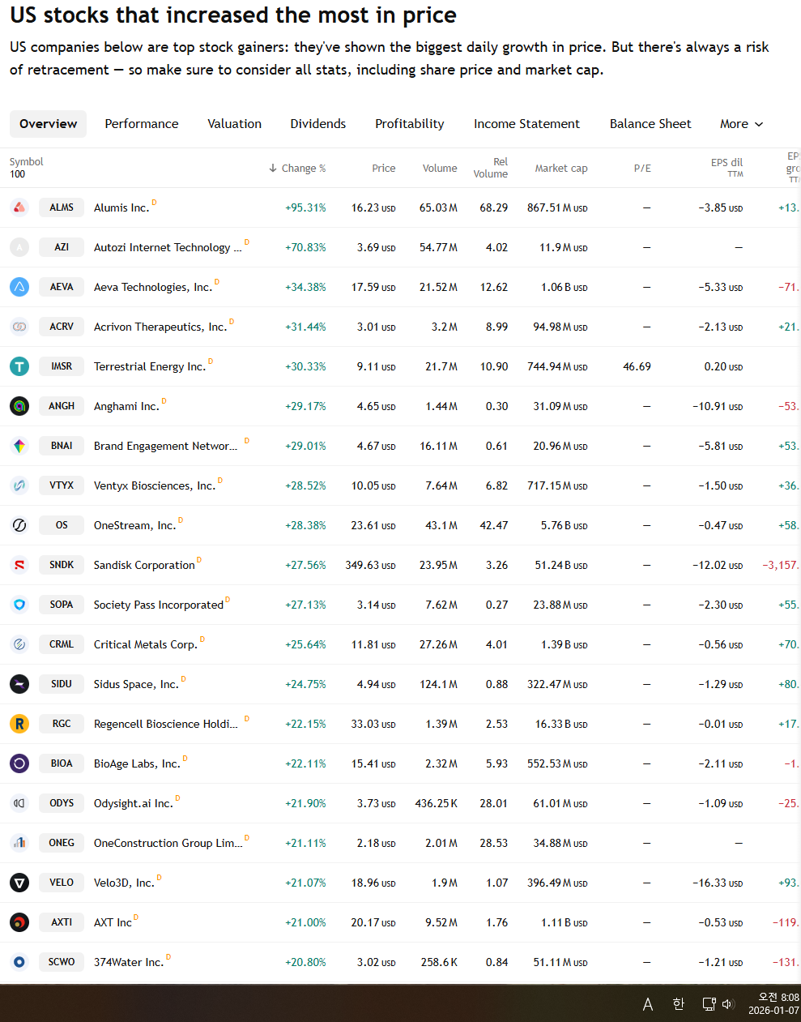801x1022 pixels.
Task: Sort by the Rel Volume column header
Action: 491,168
